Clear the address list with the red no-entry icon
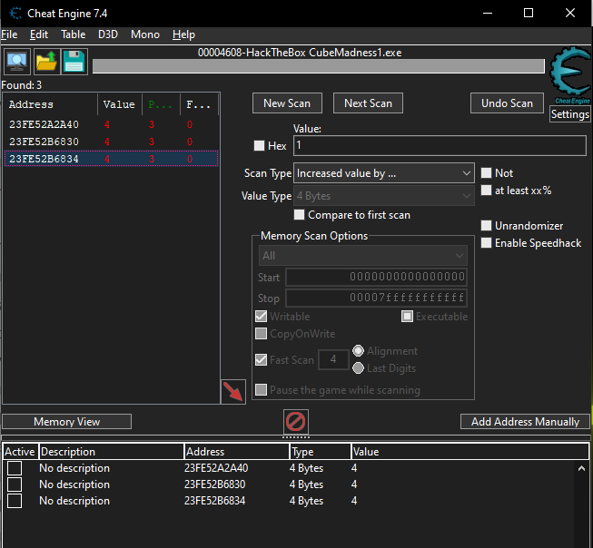 [296, 421]
